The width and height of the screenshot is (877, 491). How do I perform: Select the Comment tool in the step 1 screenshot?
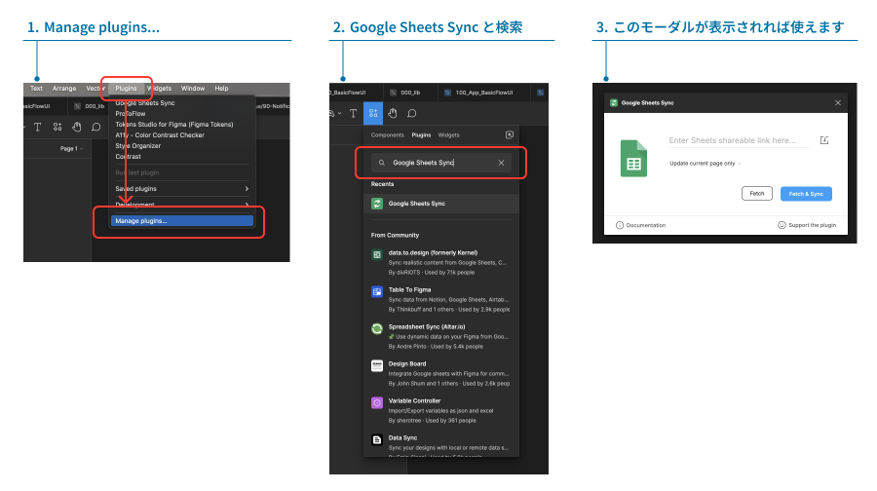96,127
